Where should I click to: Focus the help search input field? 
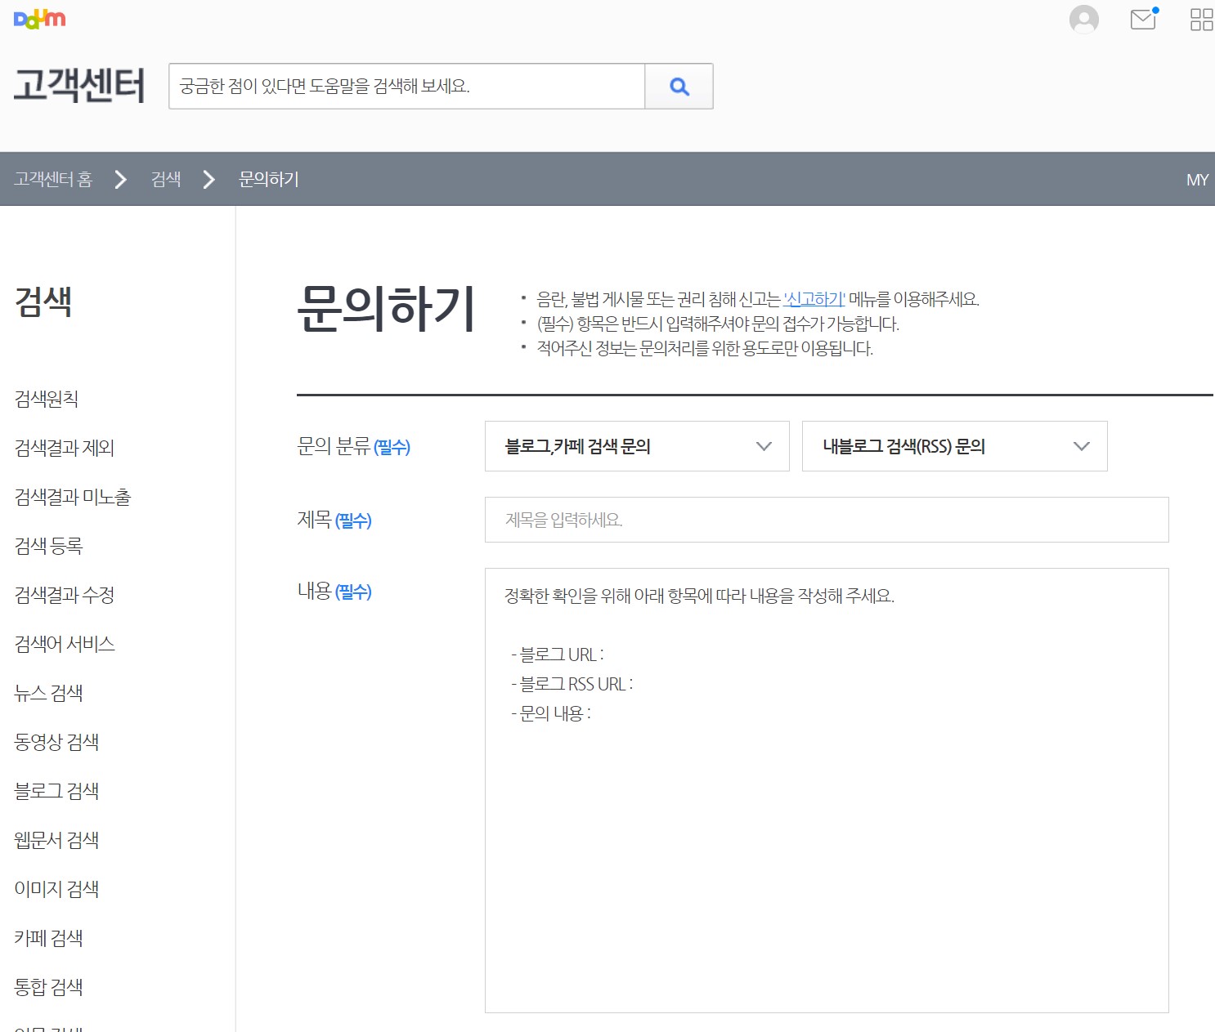(x=407, y=86)
